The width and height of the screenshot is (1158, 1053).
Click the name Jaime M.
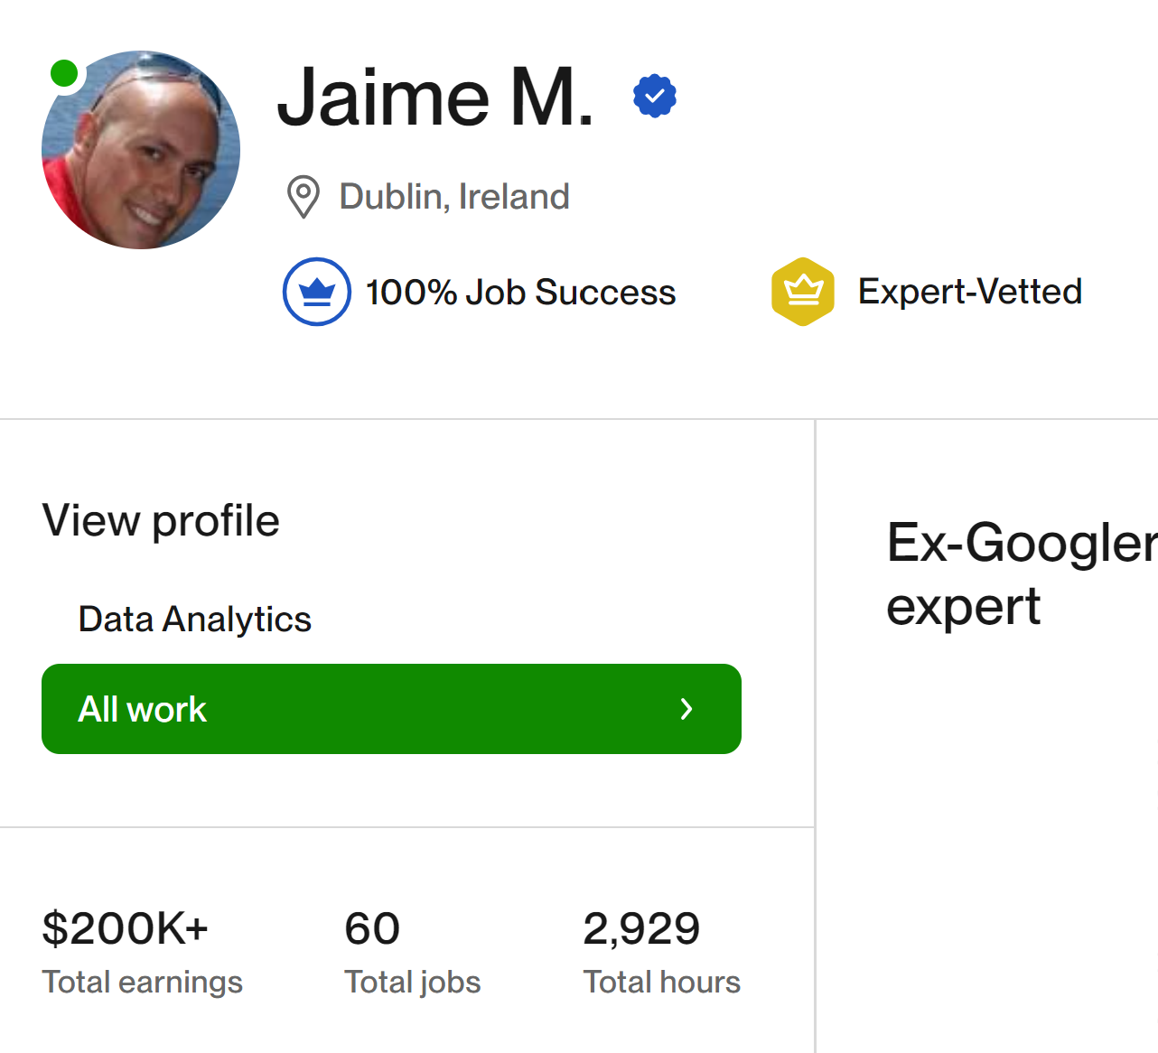coord(434,98)
